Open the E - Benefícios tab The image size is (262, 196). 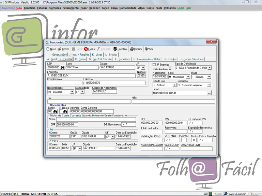pos(123,59)
